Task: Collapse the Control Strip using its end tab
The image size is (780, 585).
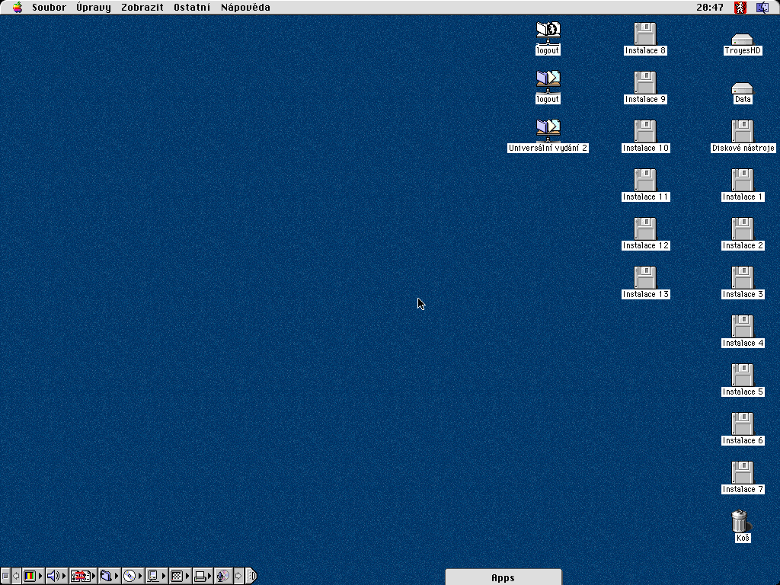Action: [x=251, y=576]
